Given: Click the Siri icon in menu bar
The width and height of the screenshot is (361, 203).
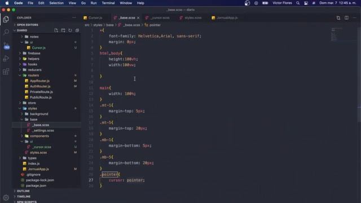Looking at the screenshot, I should tap(314, 3).
